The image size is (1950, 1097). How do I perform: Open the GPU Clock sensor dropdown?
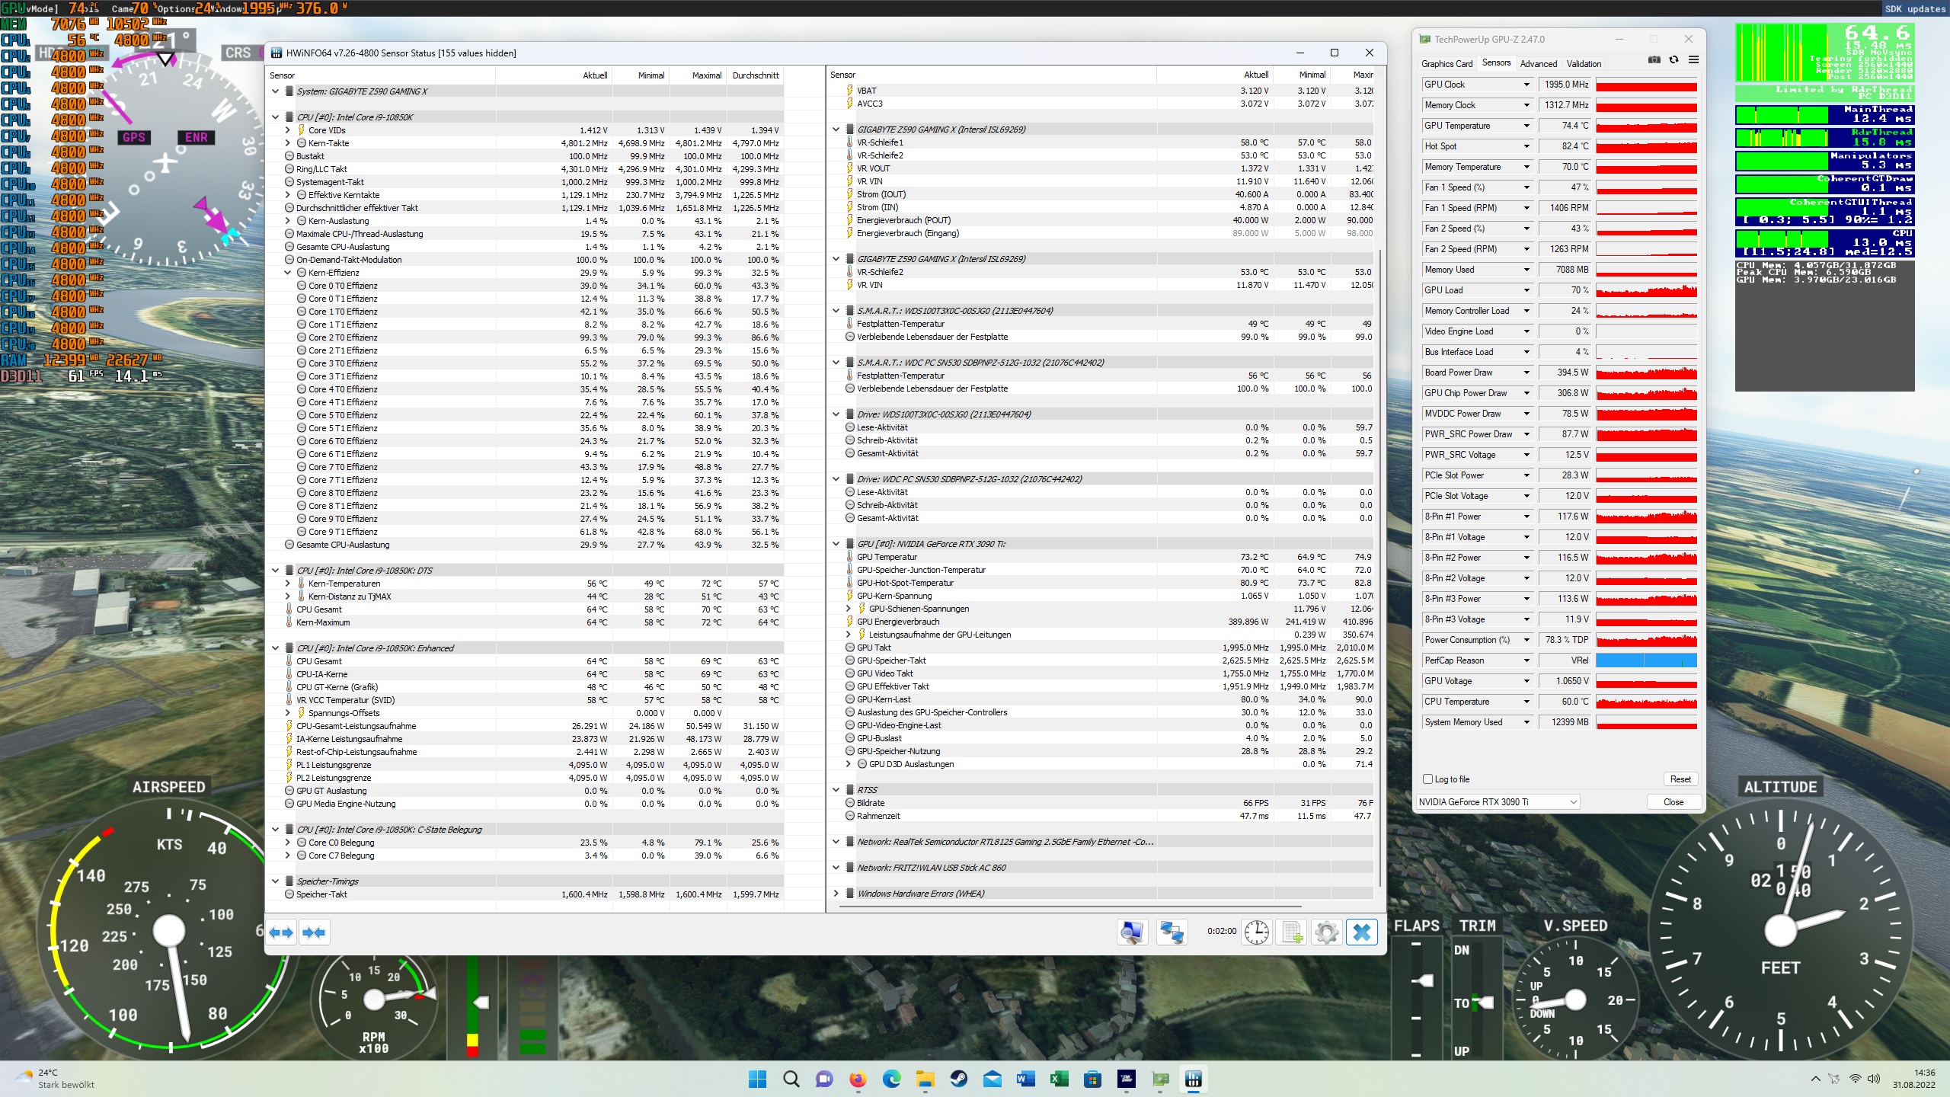[x=1526, y=85]
